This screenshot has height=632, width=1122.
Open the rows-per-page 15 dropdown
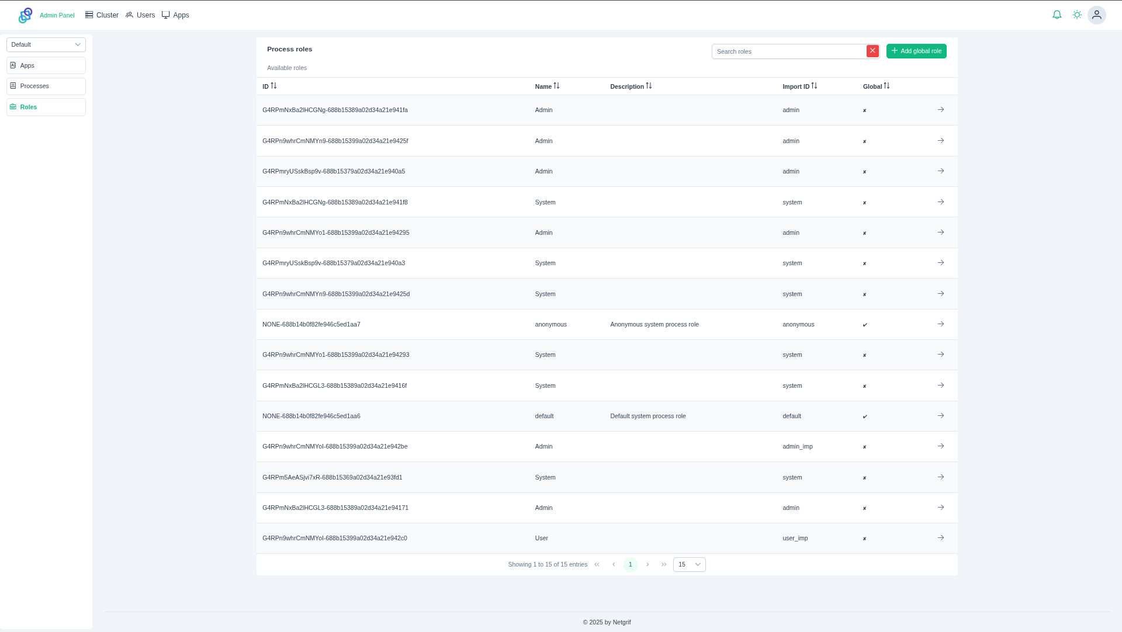tap(689, 565)
